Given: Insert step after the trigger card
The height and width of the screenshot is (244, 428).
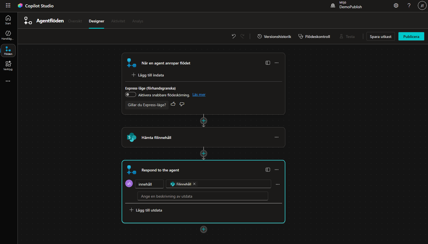Looking at the screenshot, I should (x=204, y=121).
